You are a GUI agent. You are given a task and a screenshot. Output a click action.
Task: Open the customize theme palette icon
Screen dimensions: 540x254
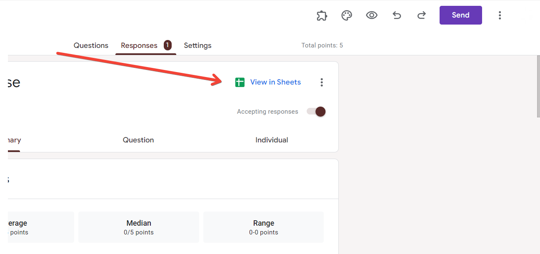[347, 15]
